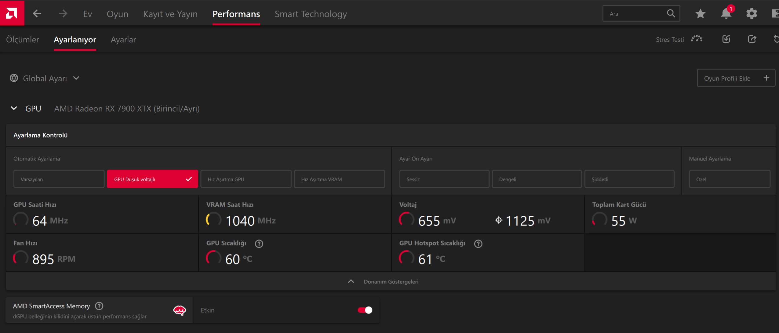Screen dimensions: 779x333
Task: Switch to the Ayarlanıyor sub-tab
Action: point(75,40)
